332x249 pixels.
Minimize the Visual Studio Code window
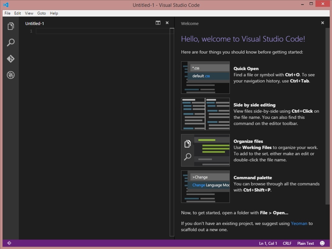(x=302, y=4)
